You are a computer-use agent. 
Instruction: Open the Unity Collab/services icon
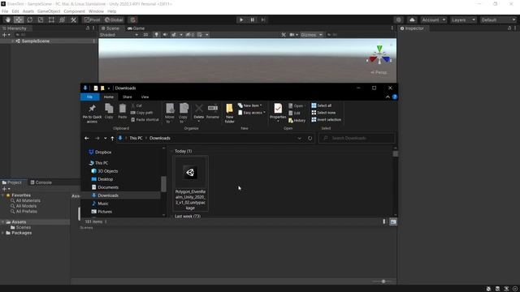(399, 19)
